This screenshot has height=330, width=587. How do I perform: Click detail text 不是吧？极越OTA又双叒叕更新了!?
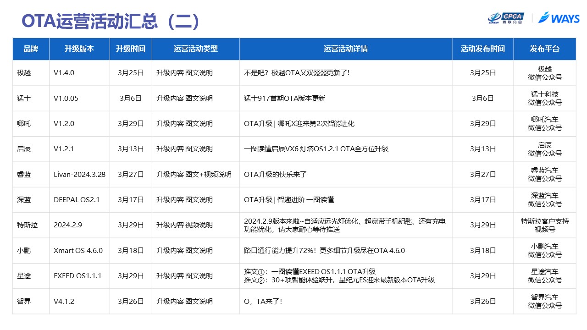pyautogui.click(x=297, y=73)
